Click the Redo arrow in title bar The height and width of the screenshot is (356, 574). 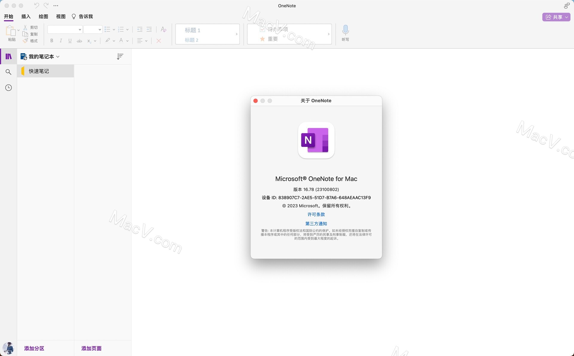(46, 5)
